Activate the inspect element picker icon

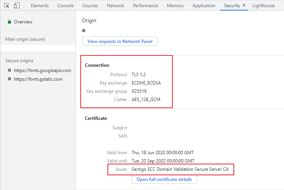[x=6, y=6]
